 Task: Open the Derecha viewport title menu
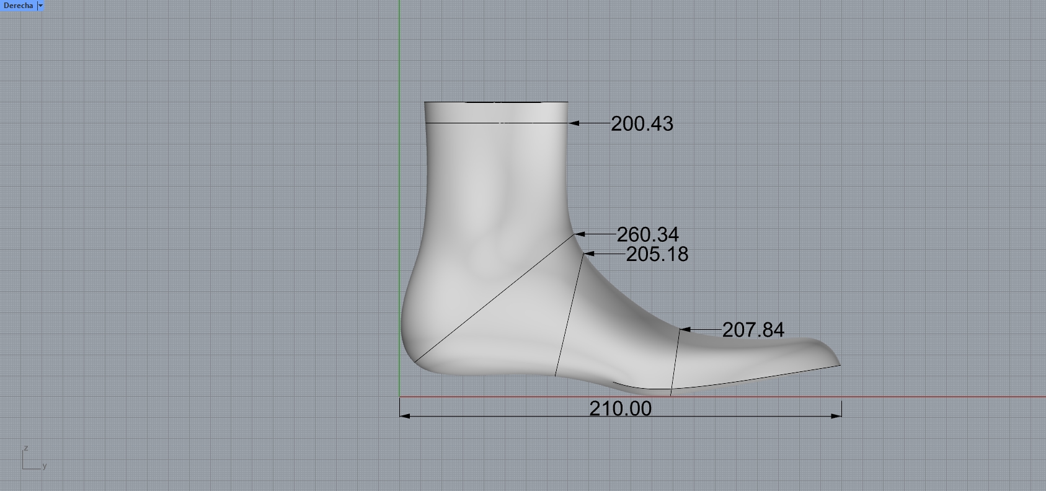pyautogui.click(x=18, y=6)
